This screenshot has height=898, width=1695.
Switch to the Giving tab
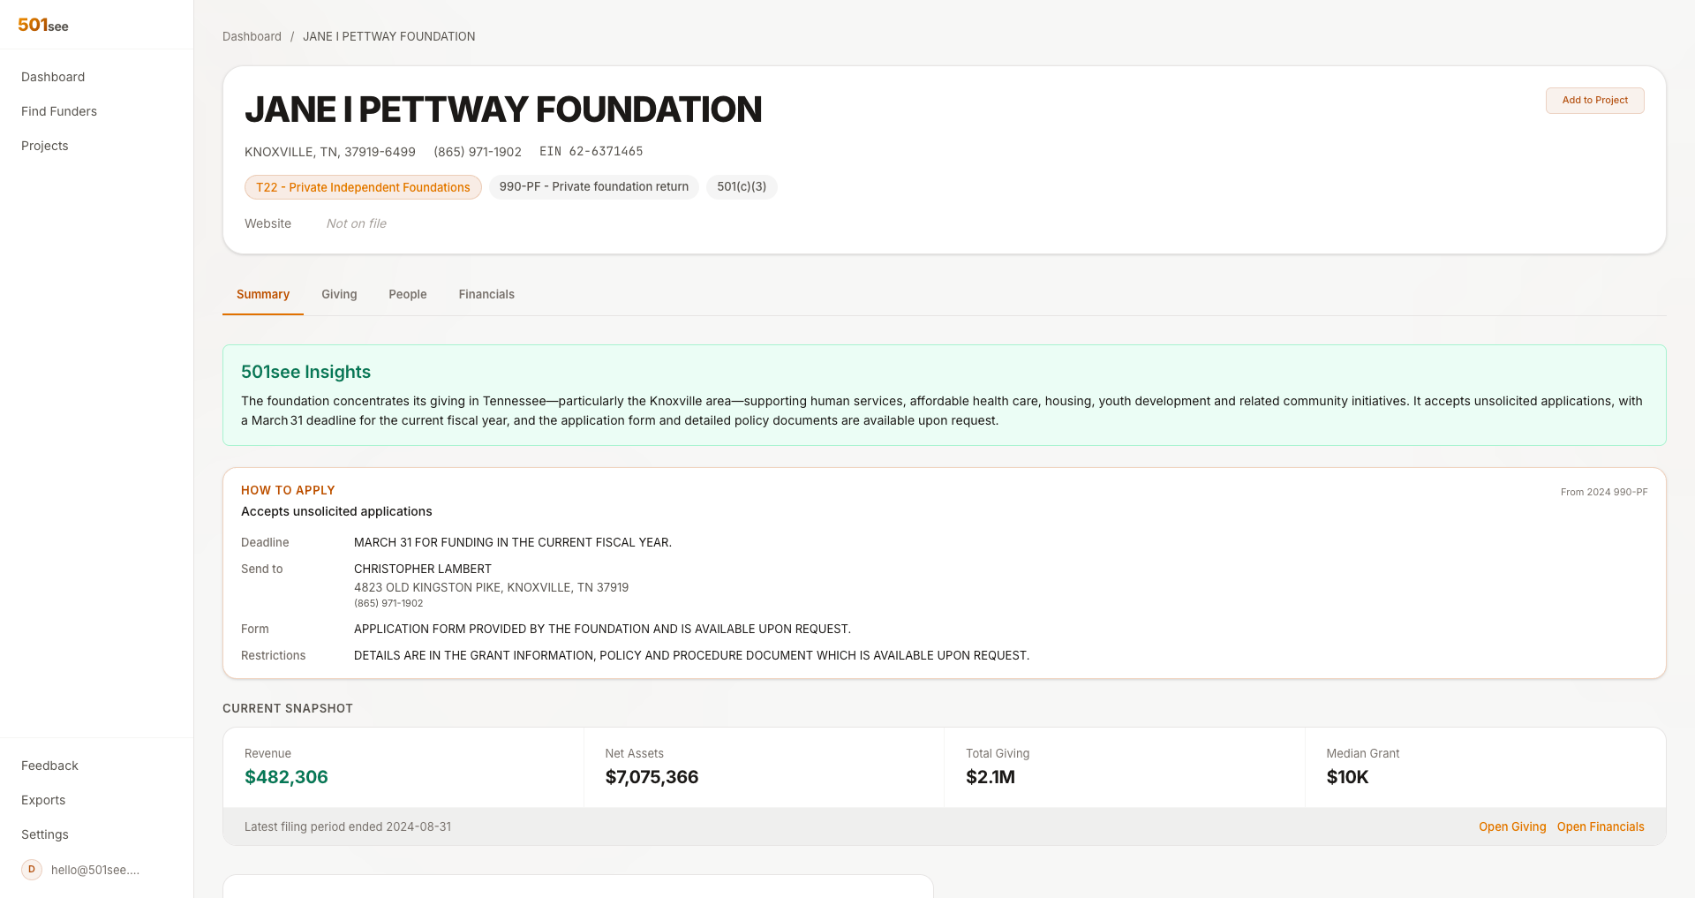(x=339, y=295)
